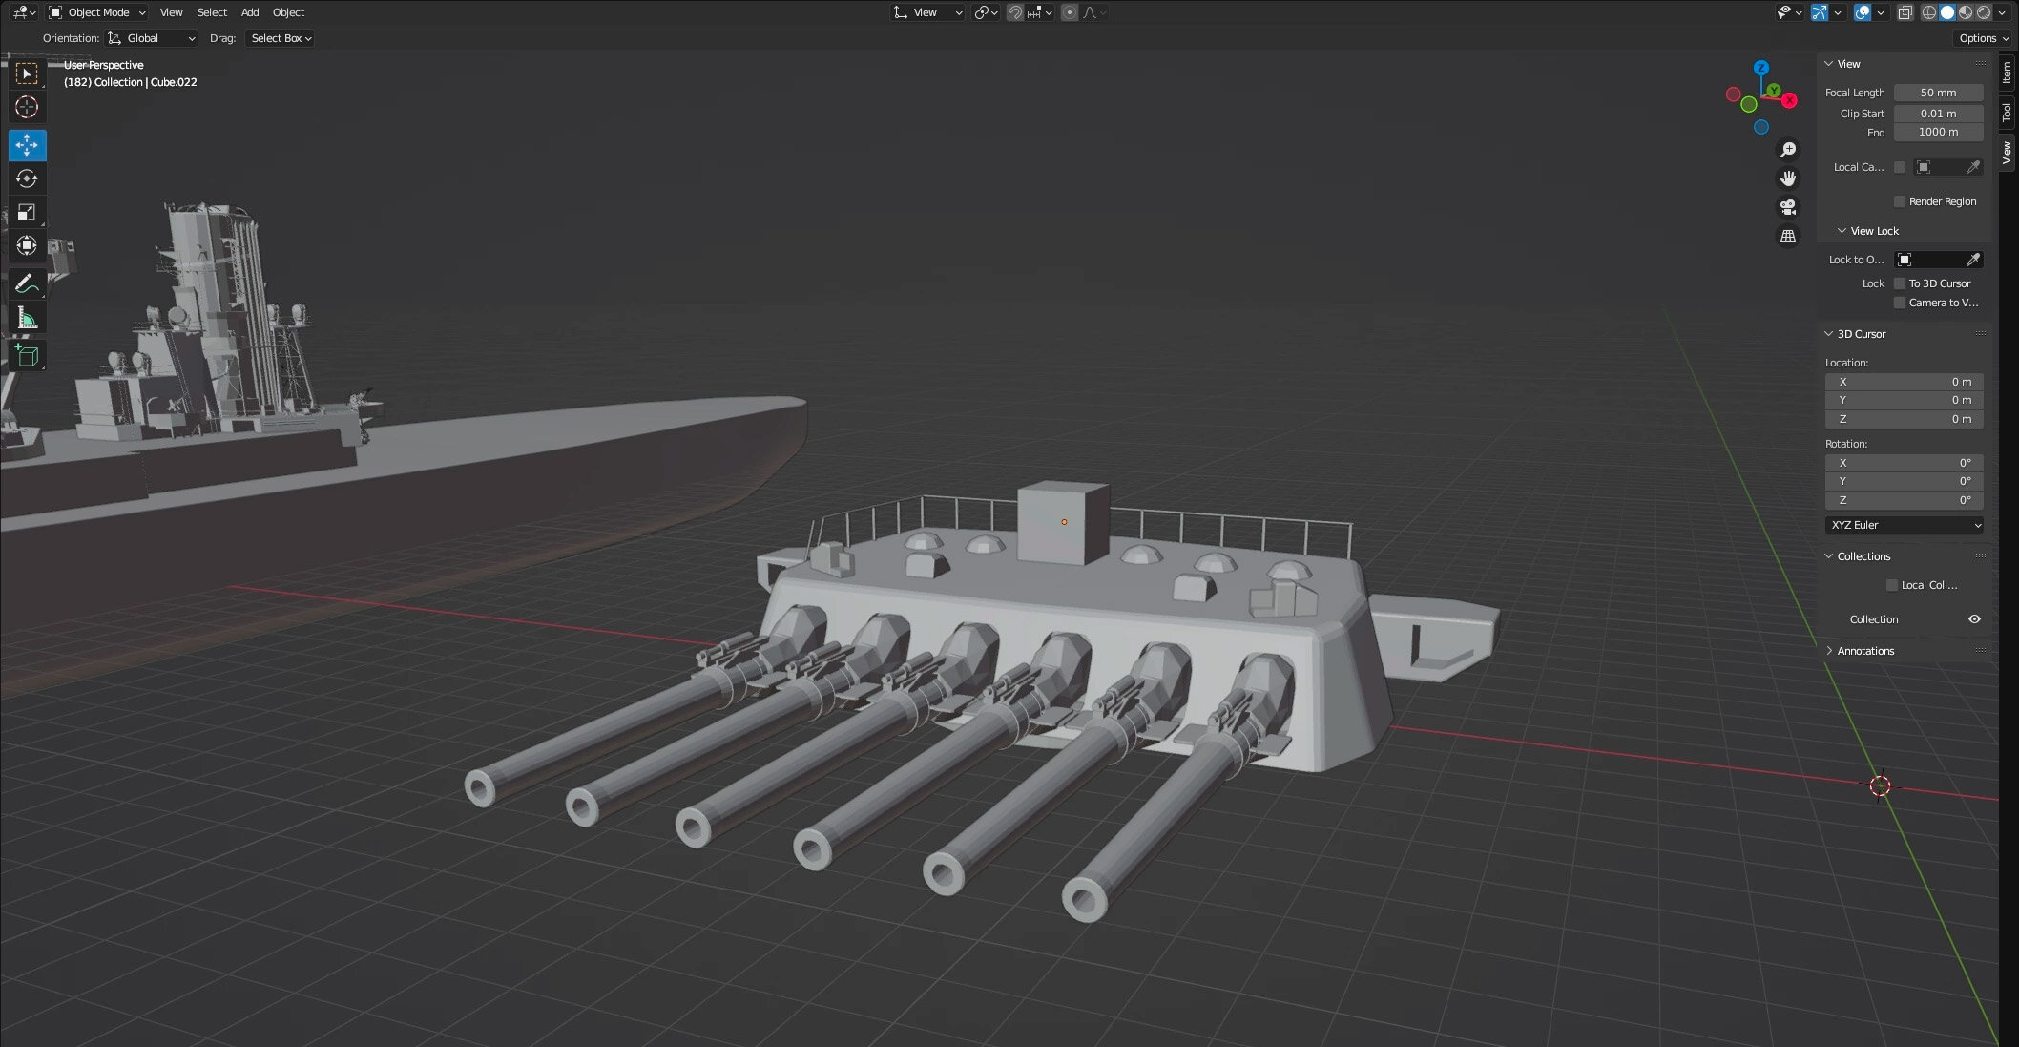Choose the Move tool in toolbar
2019x1047 pixels.
tap(27, 145)
